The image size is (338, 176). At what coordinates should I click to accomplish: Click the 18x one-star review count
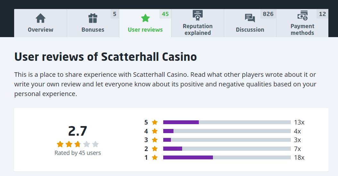coord(299,157)
